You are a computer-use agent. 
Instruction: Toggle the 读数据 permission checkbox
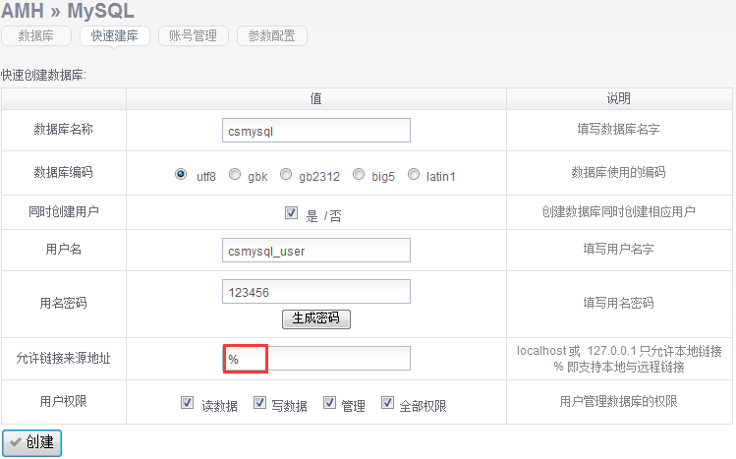[188, 403]
